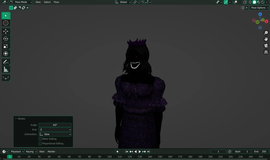Open the Pose Options dropdown
This screenshot has width=270, height=160.
[259, 8]
